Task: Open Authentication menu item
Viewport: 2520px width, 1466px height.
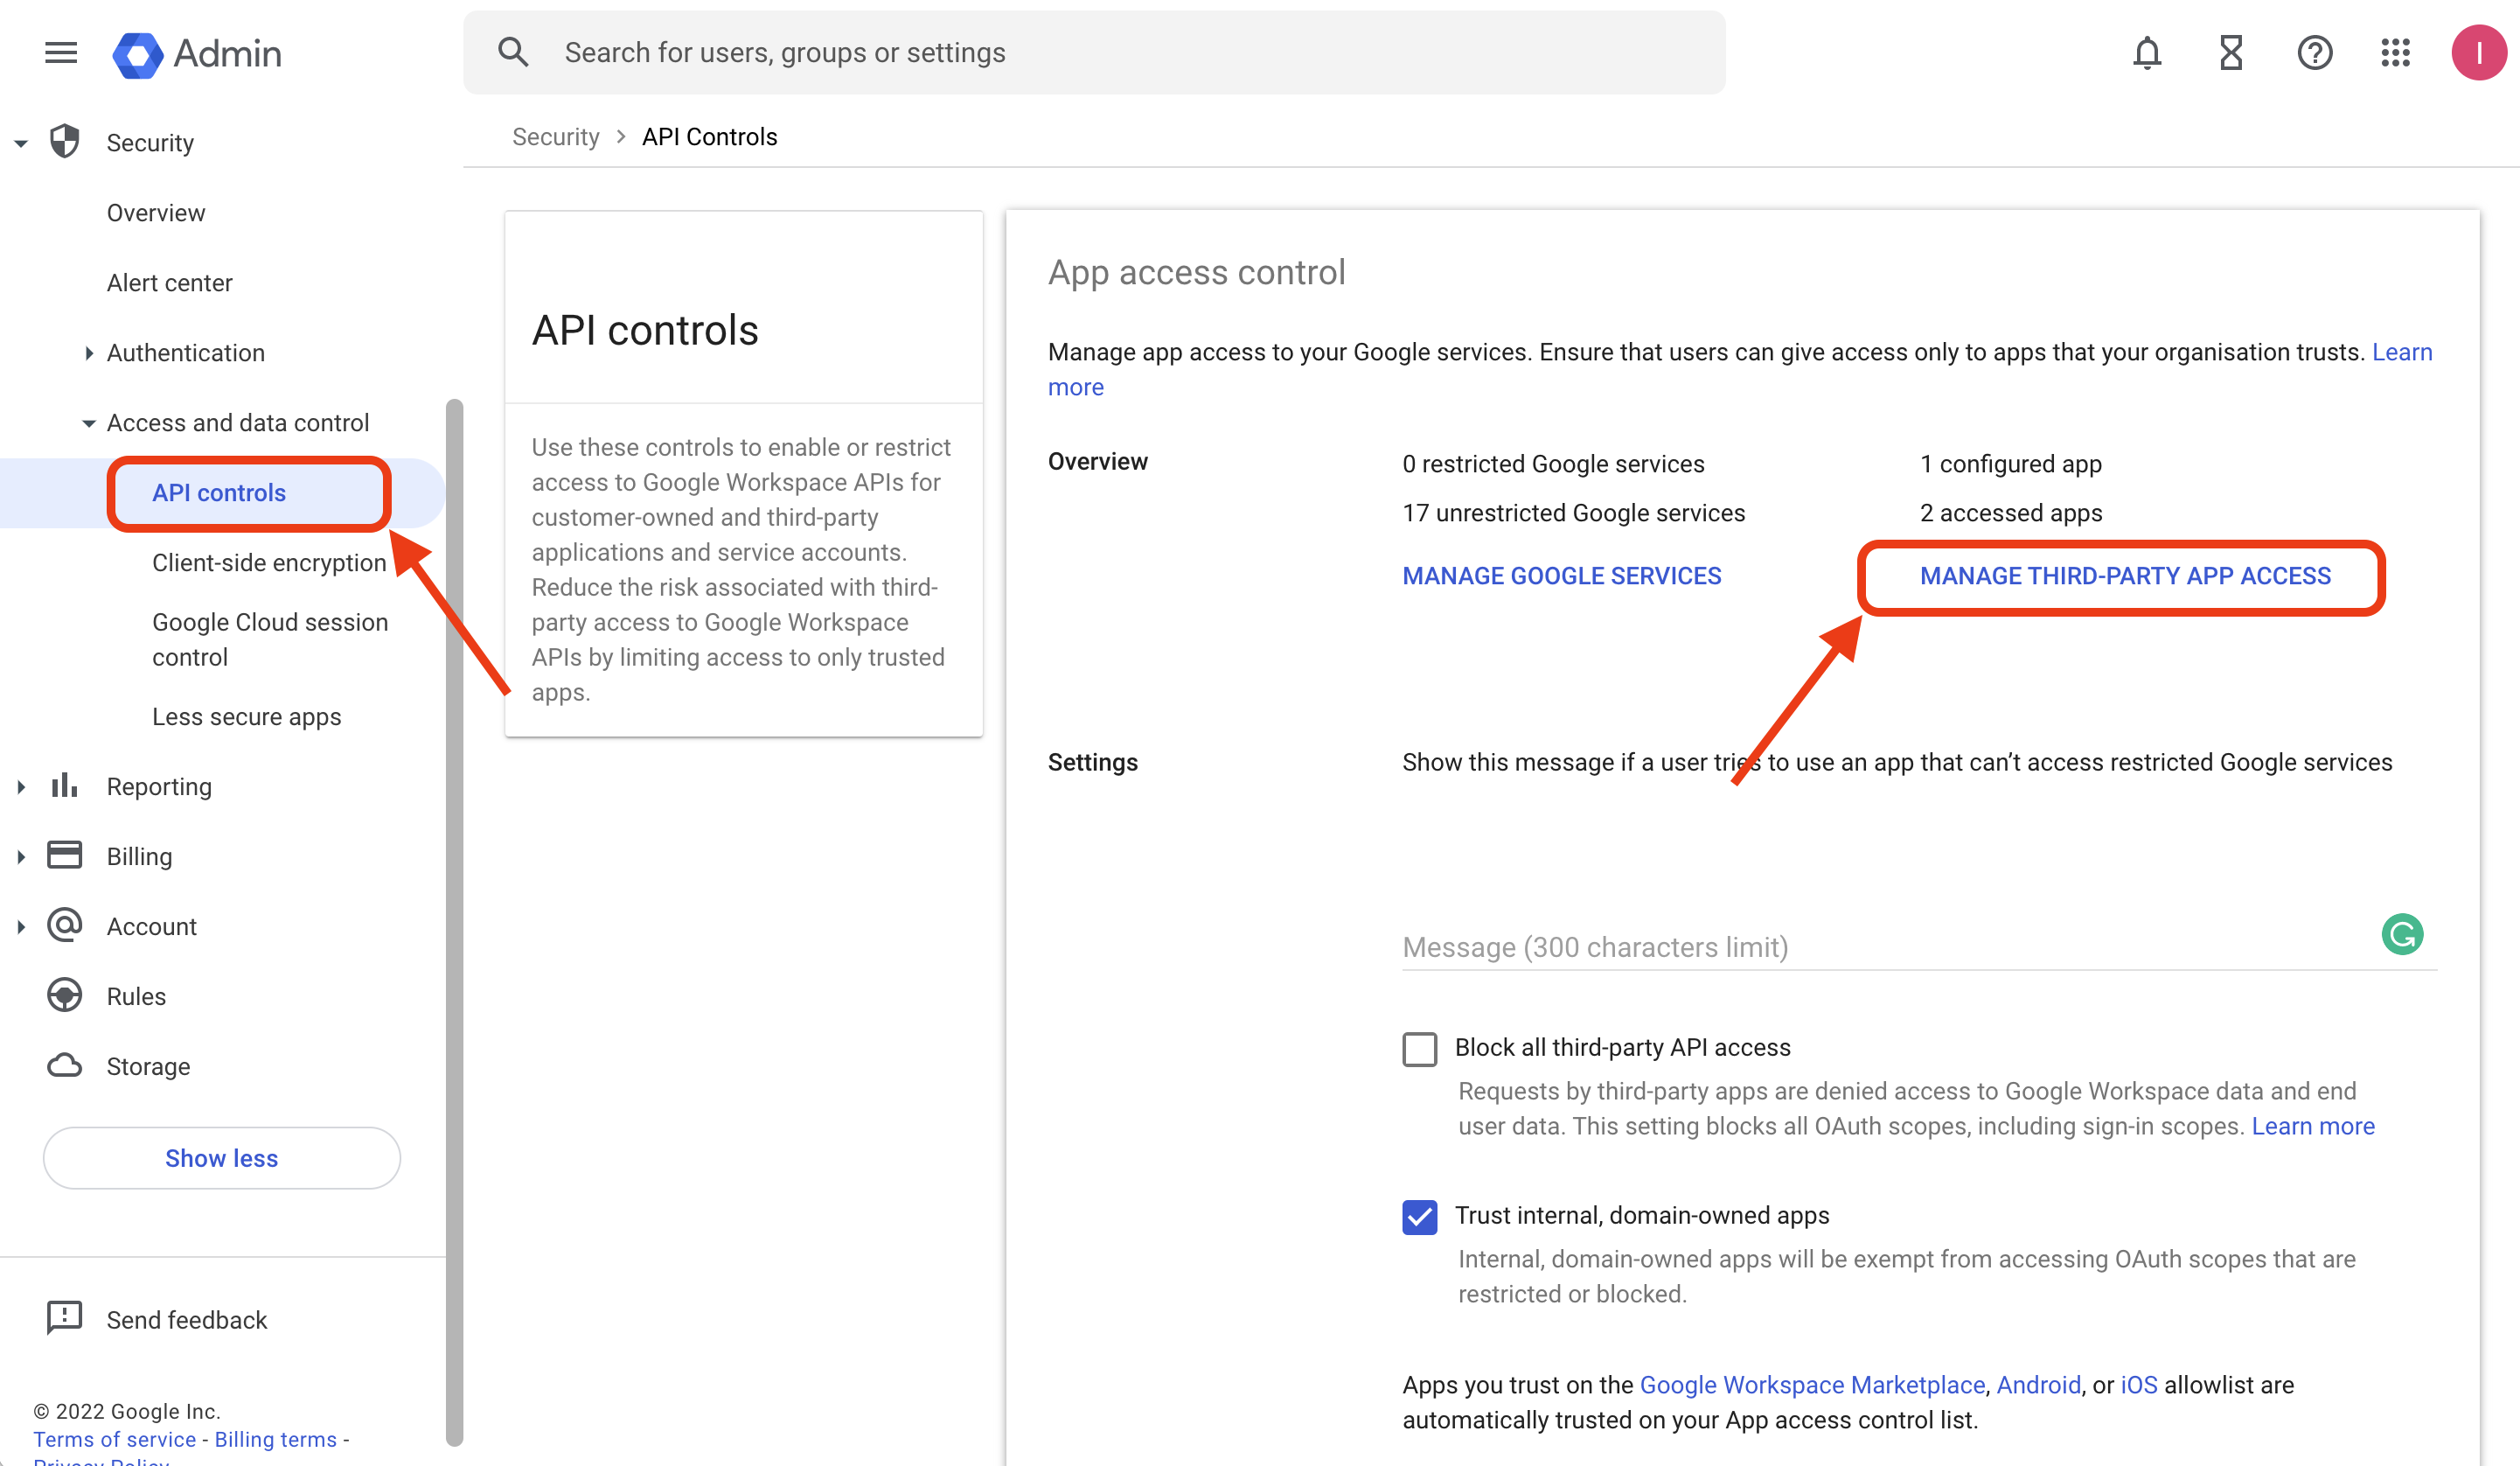Action: coord(186,353)
